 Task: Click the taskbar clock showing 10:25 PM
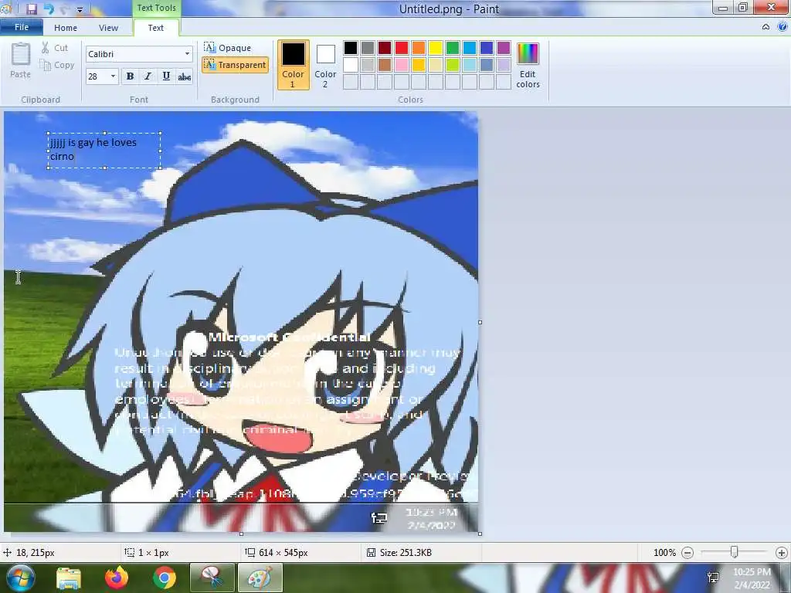[x=752, y=578]
